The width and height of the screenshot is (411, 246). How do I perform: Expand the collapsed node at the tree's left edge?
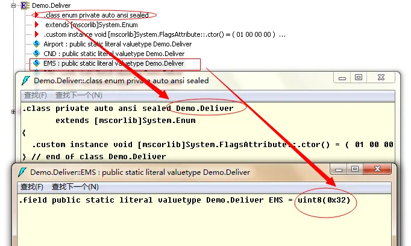13,112
